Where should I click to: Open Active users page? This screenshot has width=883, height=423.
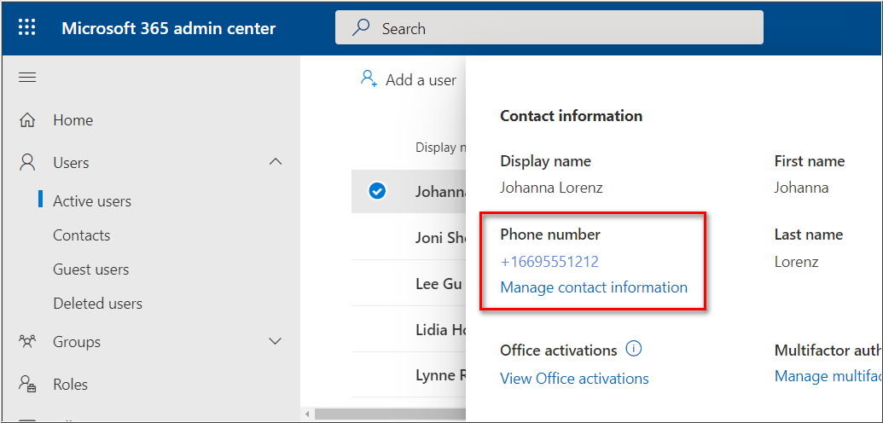point(92,201)
